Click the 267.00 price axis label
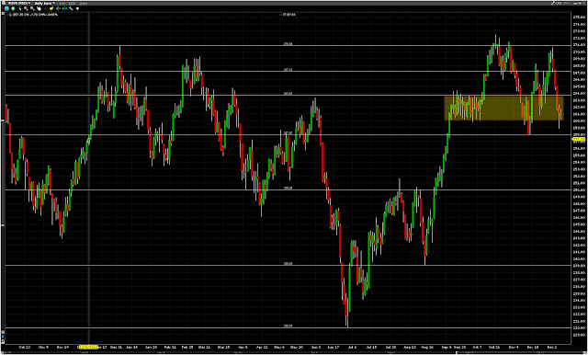The image size is (588, 355). tap(579, 73)
